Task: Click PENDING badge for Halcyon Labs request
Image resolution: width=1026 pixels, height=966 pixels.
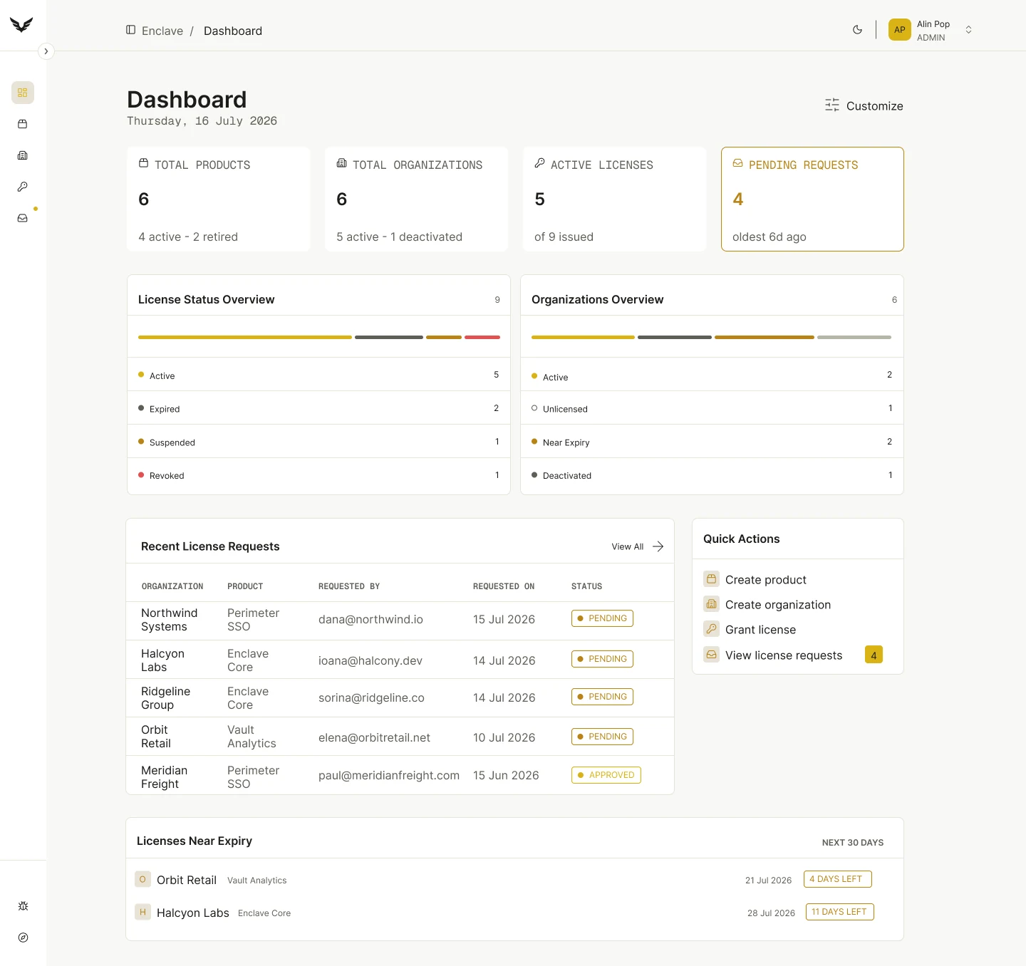Action: [x=602, y=659]
